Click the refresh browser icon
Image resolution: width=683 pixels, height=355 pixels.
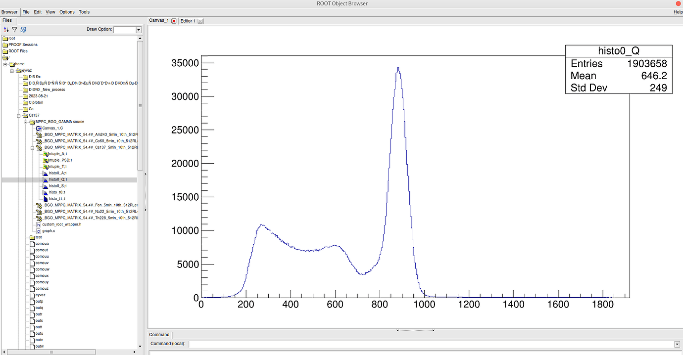23,30
